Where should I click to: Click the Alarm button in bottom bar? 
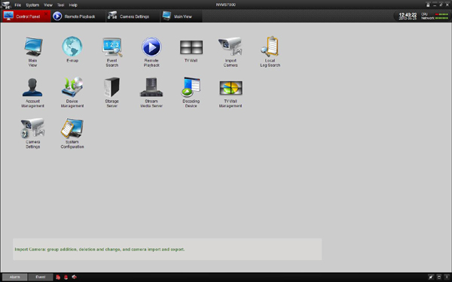(x=15, y=277)
